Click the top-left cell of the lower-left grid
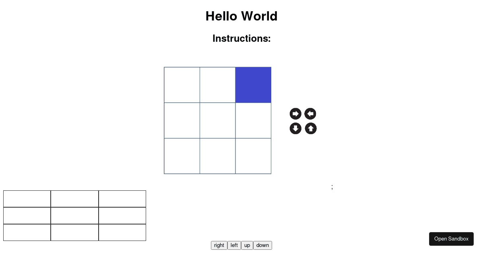 [27, 199]
